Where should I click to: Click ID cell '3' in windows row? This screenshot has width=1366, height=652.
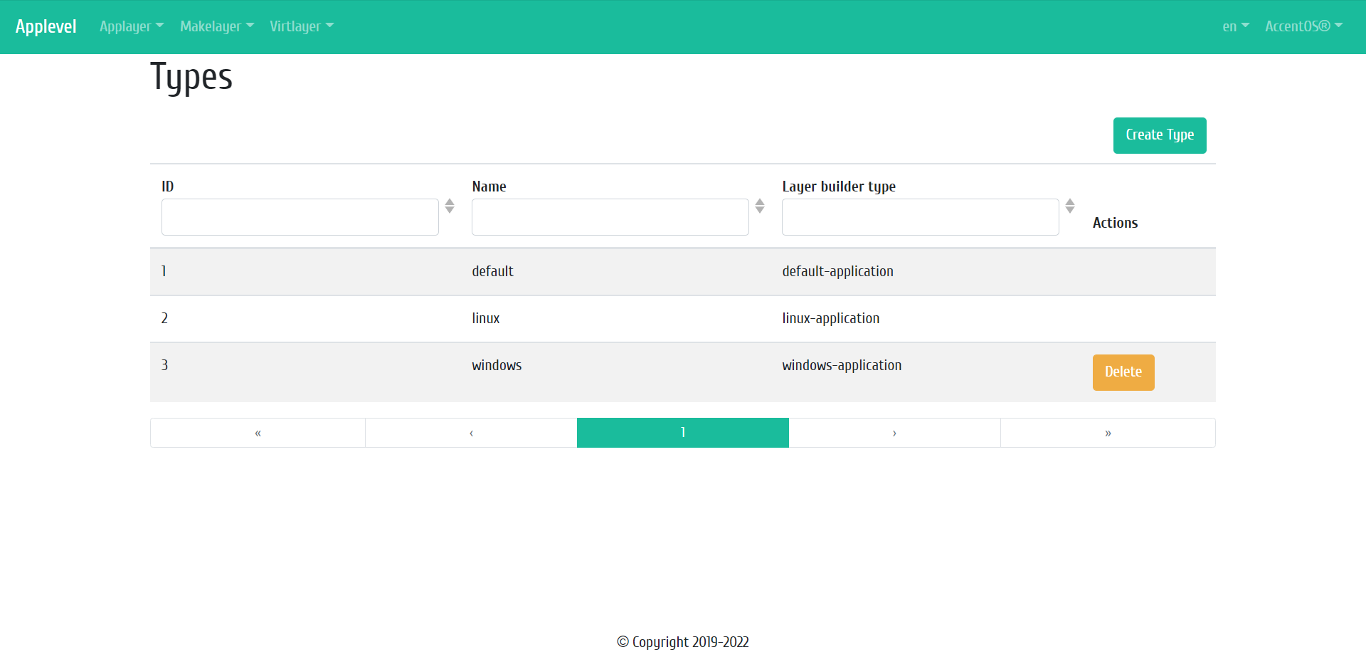point(164,365)
